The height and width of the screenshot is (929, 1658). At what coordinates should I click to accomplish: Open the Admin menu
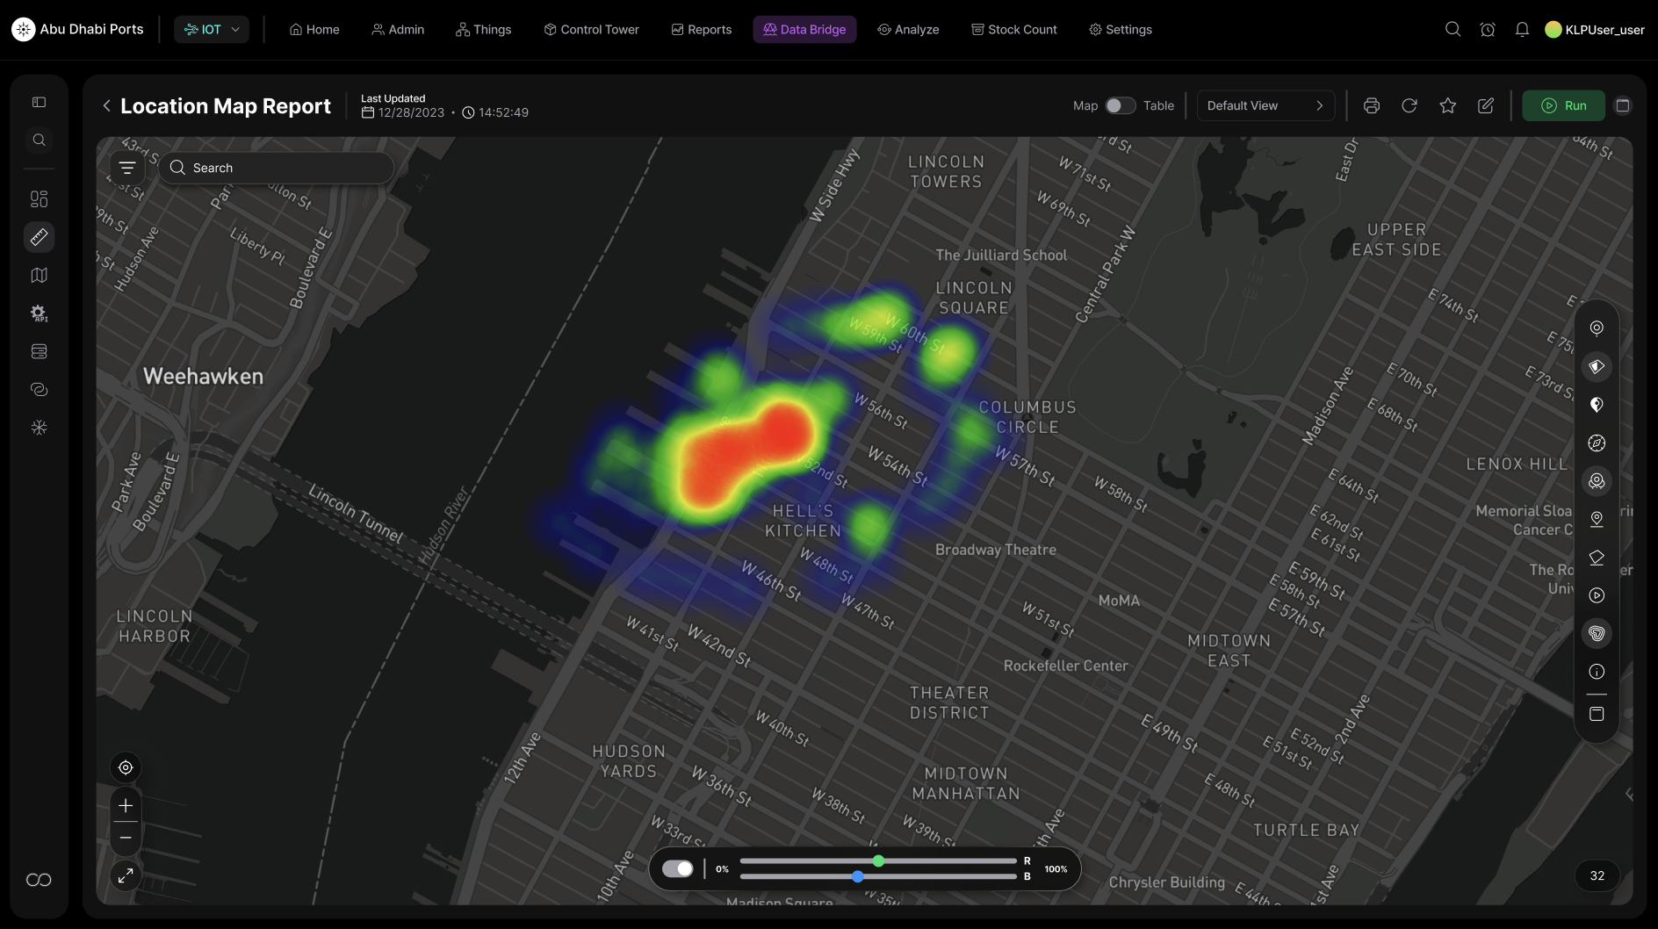[x=398, y=29]
